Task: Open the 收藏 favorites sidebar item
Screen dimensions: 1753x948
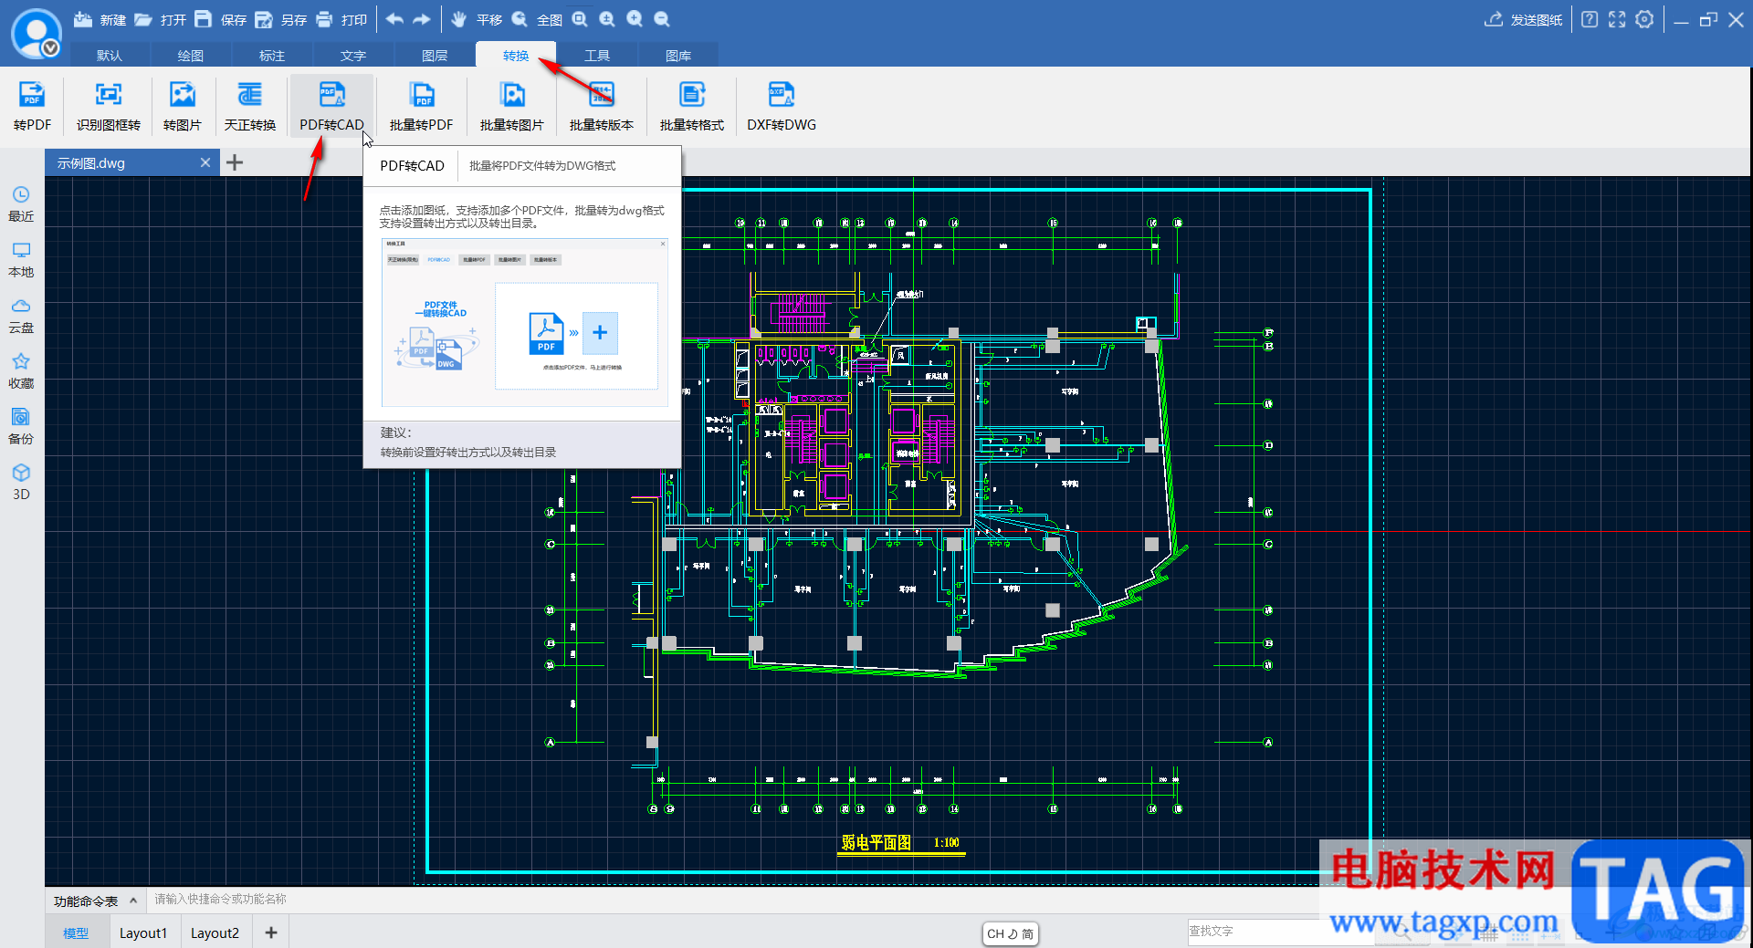Action: pyautogui.click(x=21, y=371)
